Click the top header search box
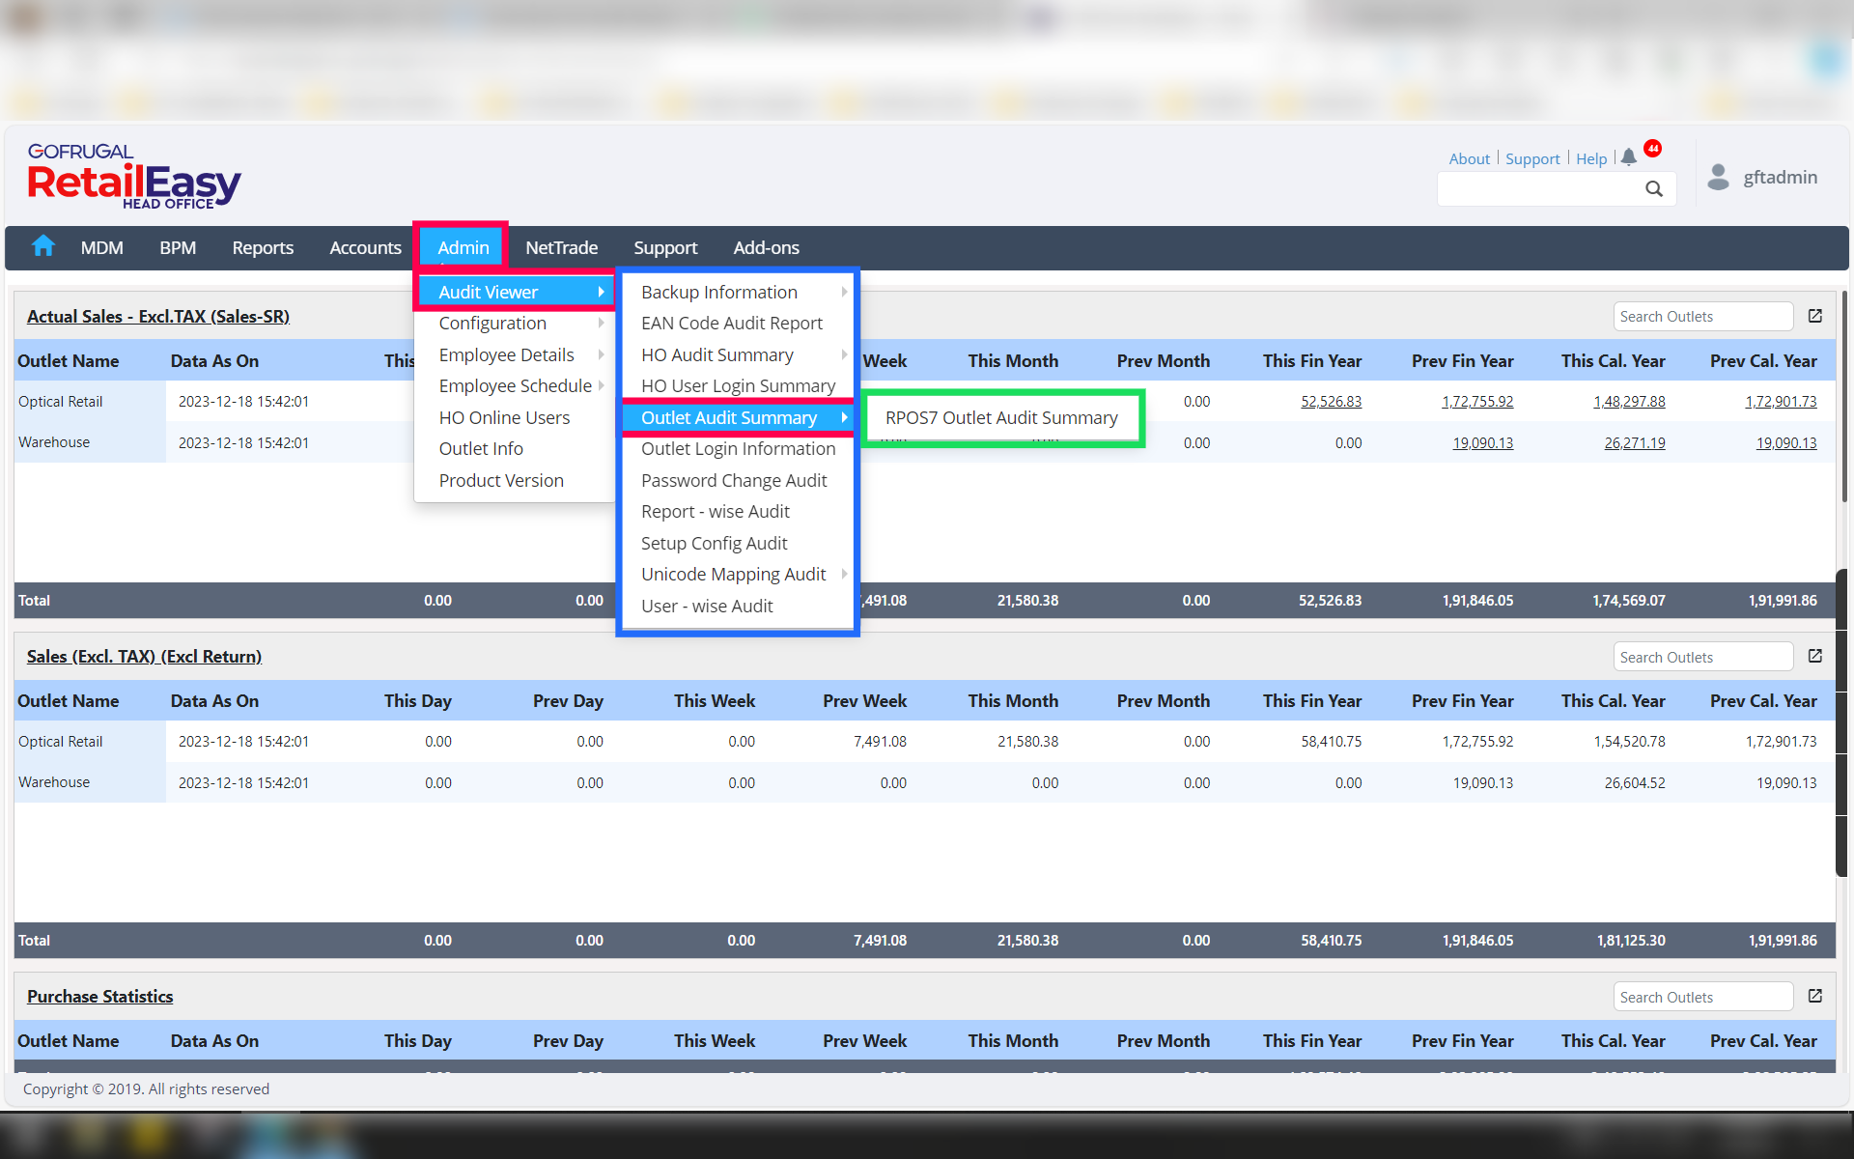The width and height of the screenshot is (1854, 1159). [x=1540, y=189]
